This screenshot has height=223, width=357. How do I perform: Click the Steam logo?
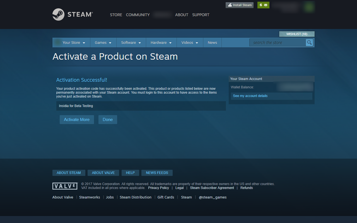(x=72, y=14)
